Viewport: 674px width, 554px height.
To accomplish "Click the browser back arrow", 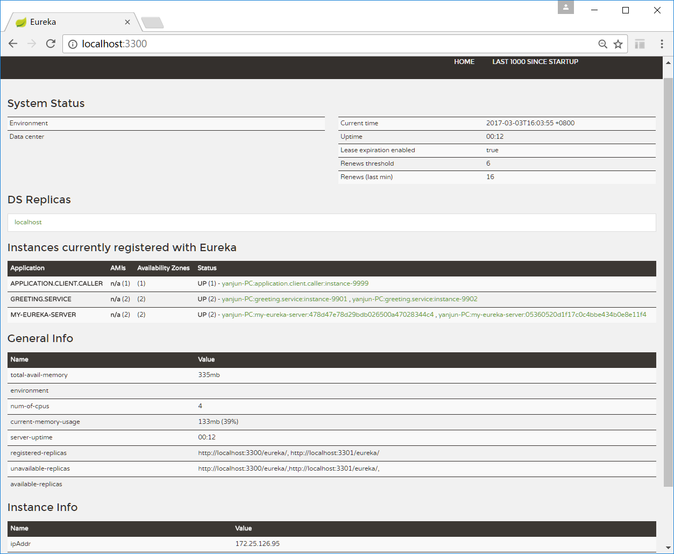I will click(13, 44).
